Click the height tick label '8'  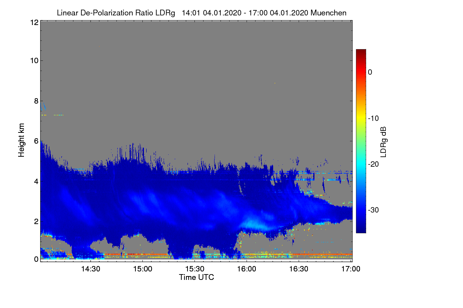point(35,101)
